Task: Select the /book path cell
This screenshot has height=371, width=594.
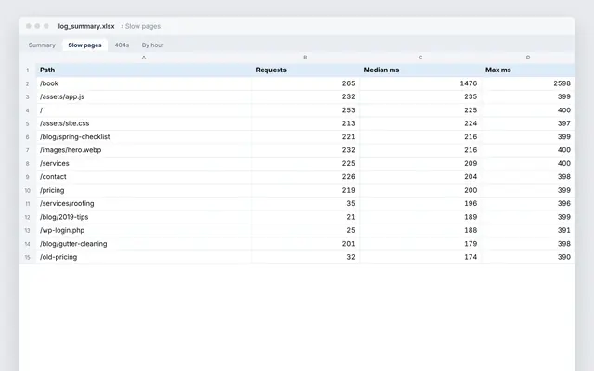Action: coord(144,83)
